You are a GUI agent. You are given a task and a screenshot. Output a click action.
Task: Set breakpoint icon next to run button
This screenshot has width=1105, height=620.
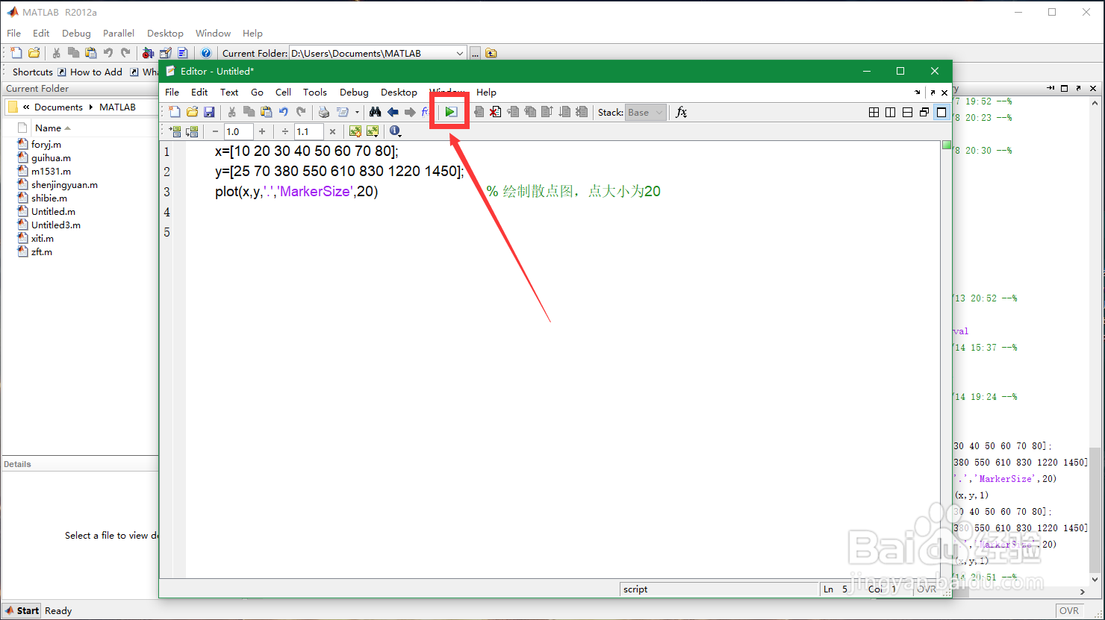[479, 112]
